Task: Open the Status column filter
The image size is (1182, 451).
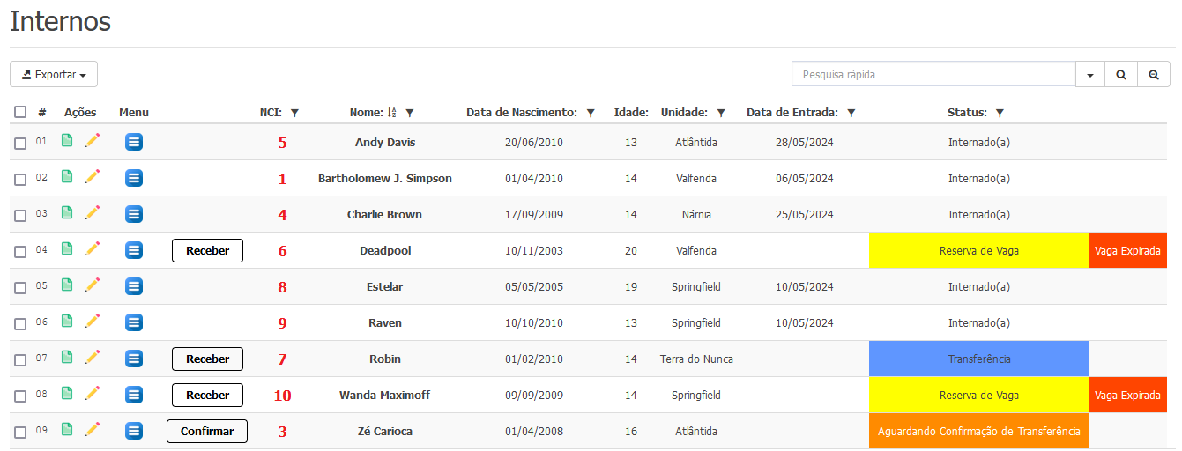Action: (1000, 113)
